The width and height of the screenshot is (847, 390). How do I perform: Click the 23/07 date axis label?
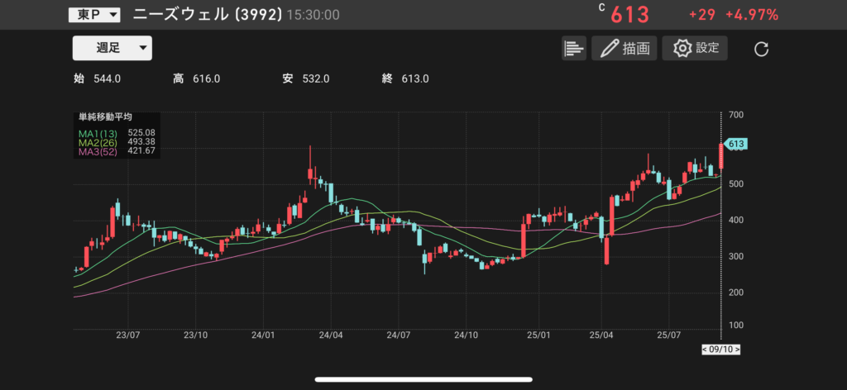tap(128, 335)
